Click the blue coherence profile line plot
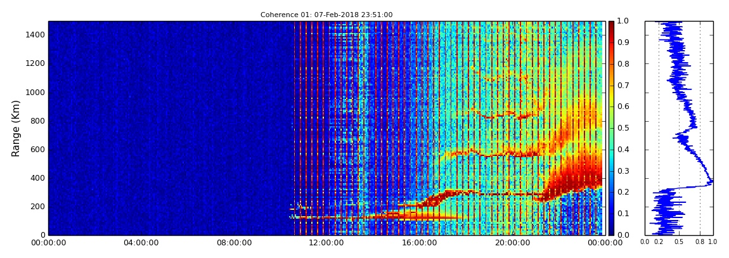 pyautogui.click(x=679, y=128)
